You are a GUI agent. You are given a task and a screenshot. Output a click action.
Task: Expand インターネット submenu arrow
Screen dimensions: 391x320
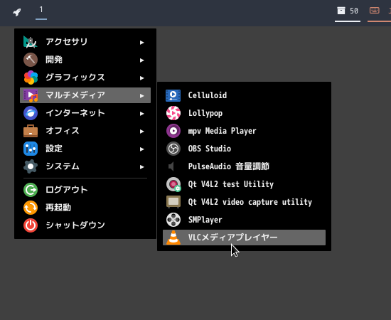click(142, 114)
